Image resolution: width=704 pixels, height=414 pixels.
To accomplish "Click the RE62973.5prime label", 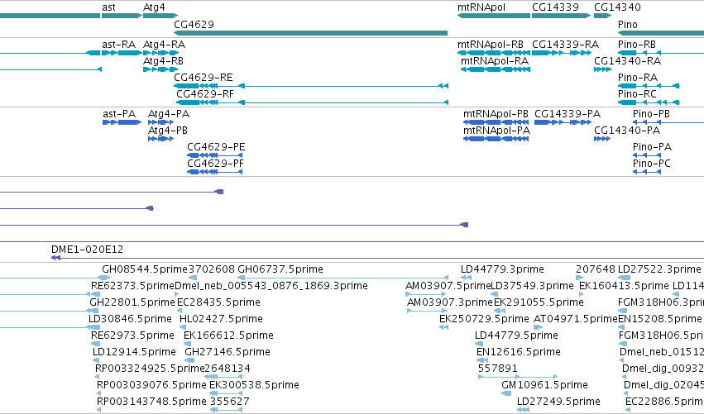I will point(132,335).
